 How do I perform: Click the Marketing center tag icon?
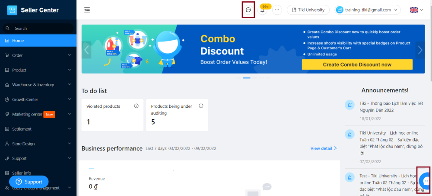(7, 114)
